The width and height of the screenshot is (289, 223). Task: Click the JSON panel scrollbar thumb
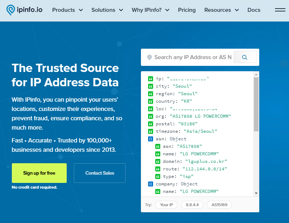[256, 104]
